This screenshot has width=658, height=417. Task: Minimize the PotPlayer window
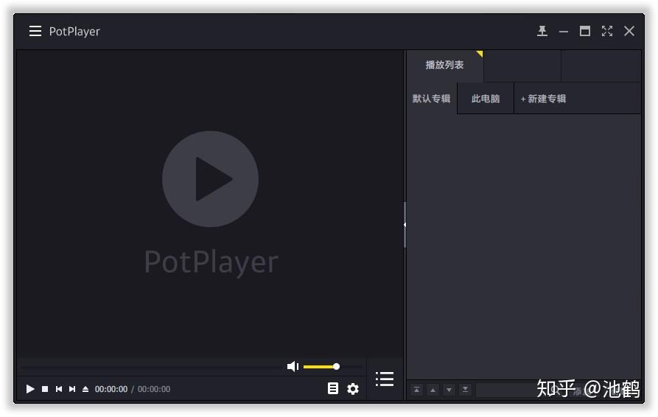[x=564, y=32]
